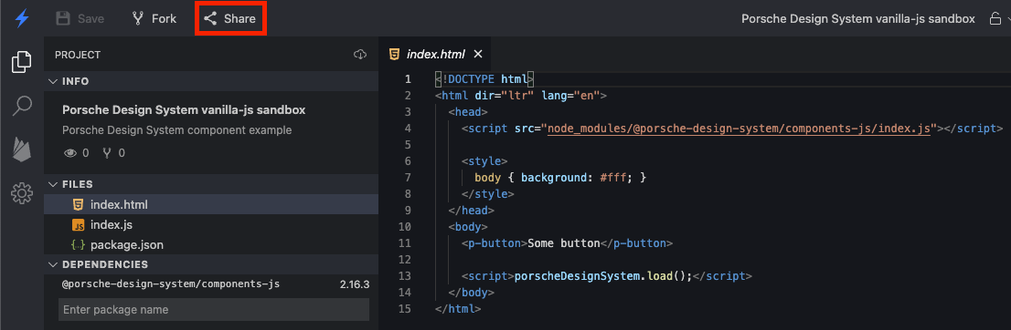1011x330 pixels.
Task: Collapse the INFO section
Action: [x=211, y=81]
